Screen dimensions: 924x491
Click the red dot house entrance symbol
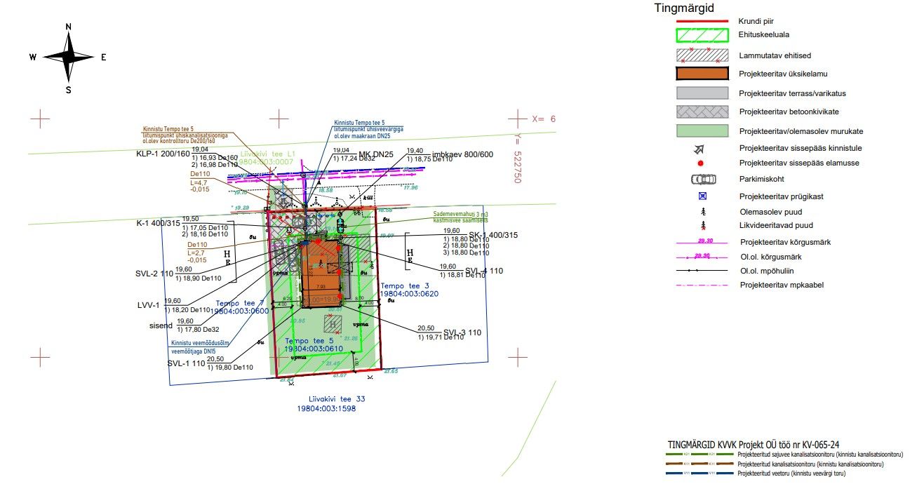(703, 163)
